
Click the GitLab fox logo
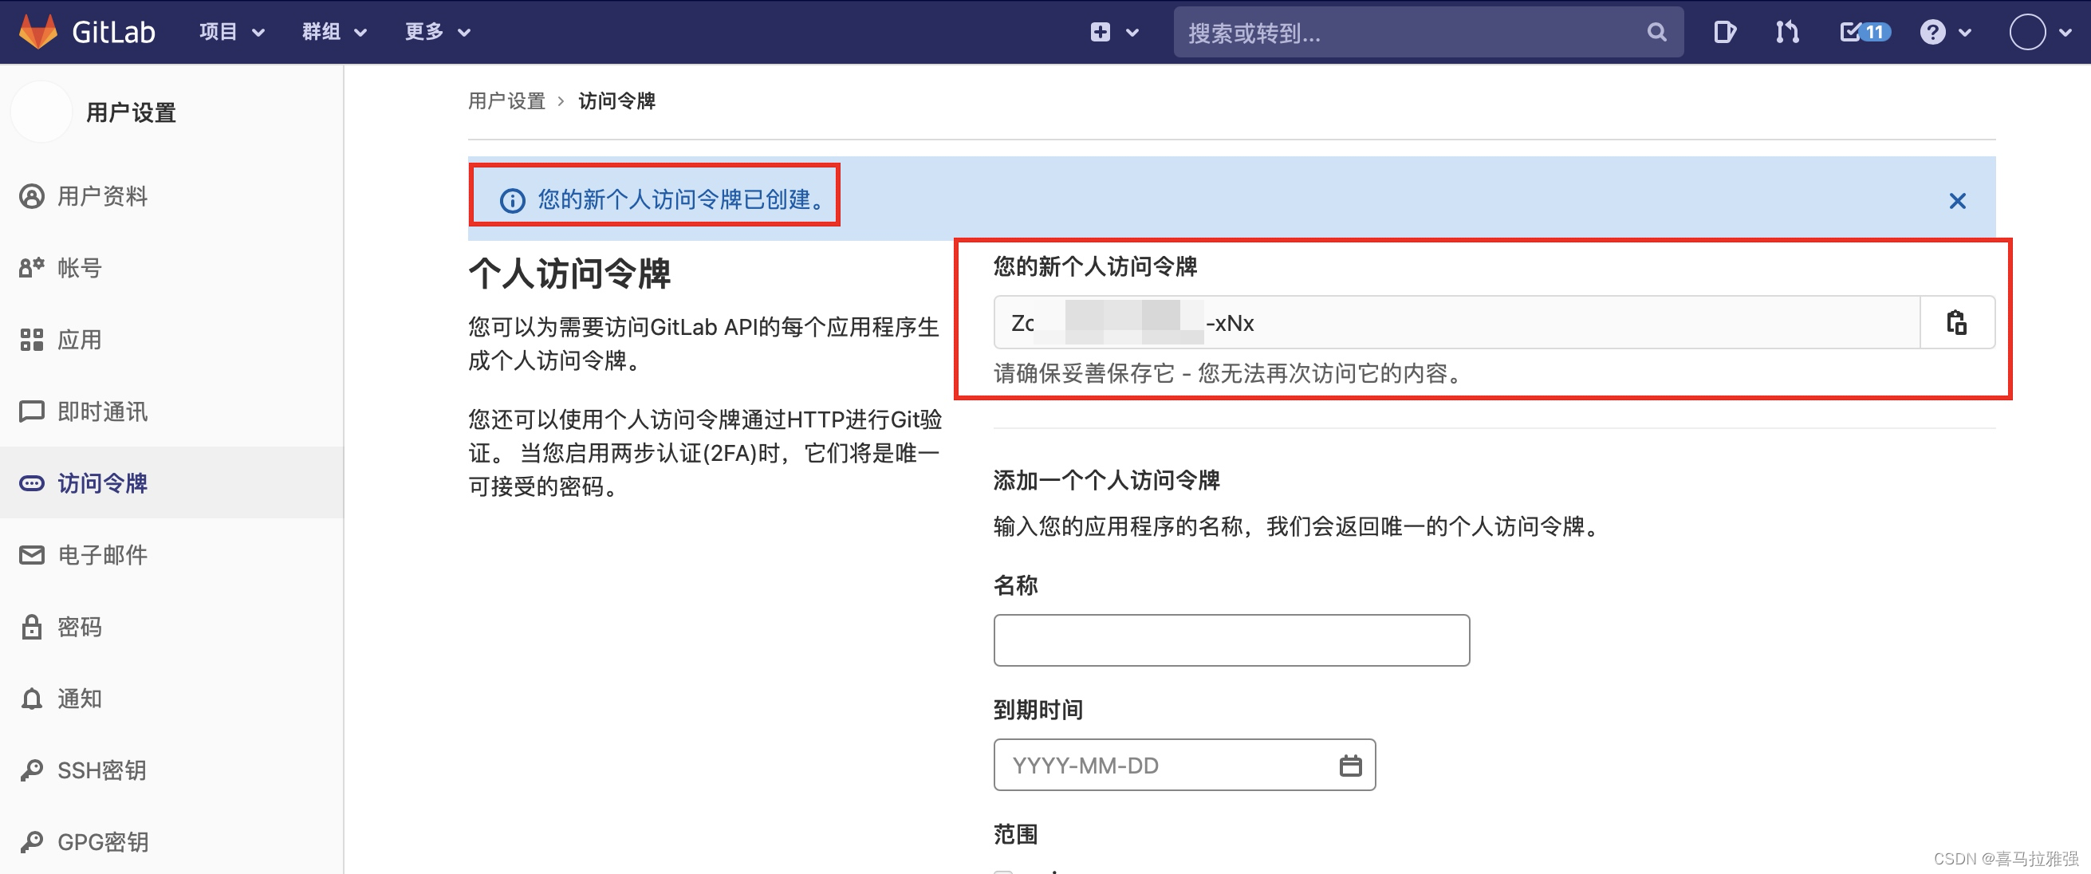click(x=38, y=32)
